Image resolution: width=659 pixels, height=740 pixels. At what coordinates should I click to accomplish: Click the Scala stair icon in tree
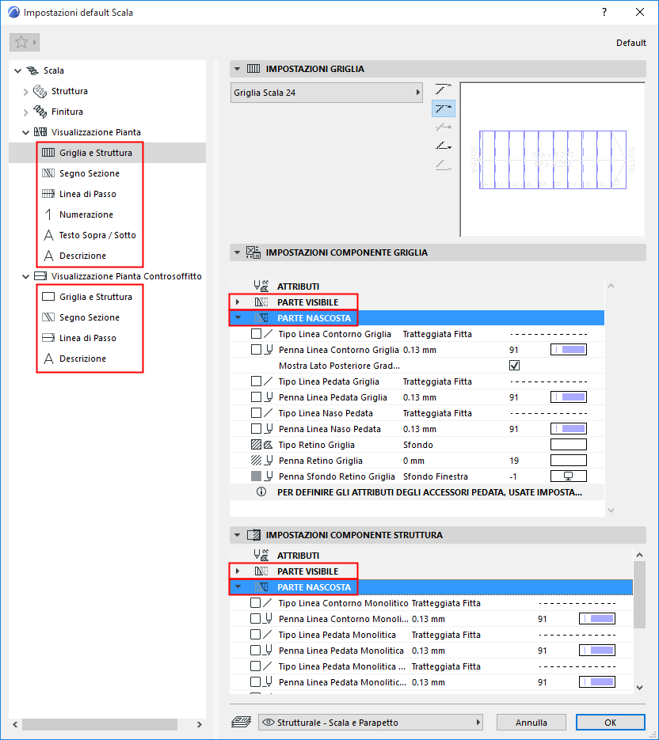[32, 70]
